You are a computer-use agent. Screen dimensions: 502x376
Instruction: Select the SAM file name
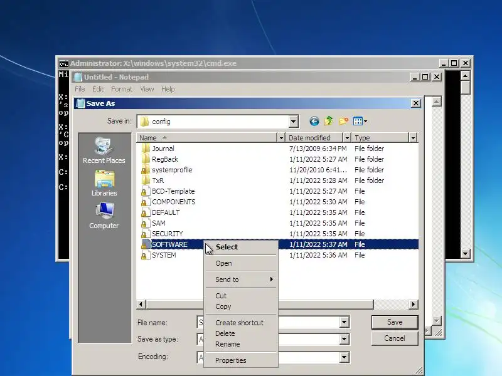[159, 223]
